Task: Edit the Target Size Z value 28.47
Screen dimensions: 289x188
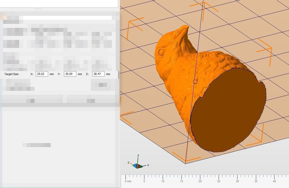Action: pos(98,74)
